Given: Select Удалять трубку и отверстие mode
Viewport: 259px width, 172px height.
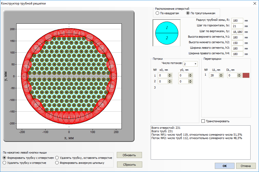Looking at the screenshot, I should [24, 163].
